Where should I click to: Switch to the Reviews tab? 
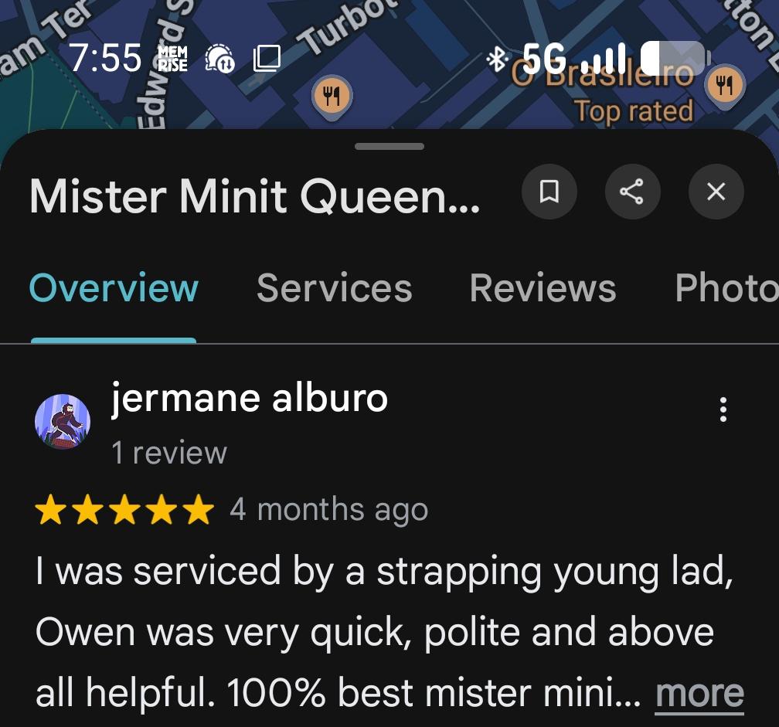click(543, 288)
